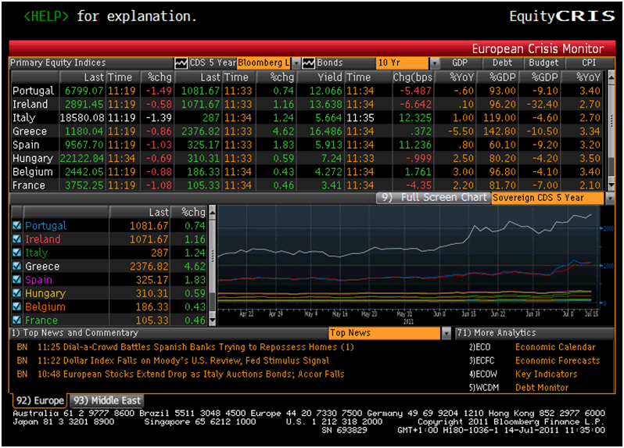Screen dimensions: 624x448
Task: Uncheck the Ireland series checkbox
Action: point(17,239)
